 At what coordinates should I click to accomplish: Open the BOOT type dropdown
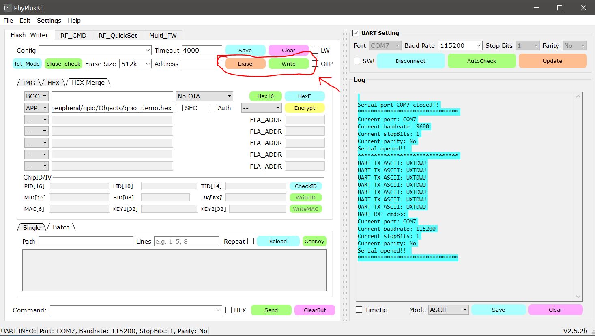coord(37,96)
